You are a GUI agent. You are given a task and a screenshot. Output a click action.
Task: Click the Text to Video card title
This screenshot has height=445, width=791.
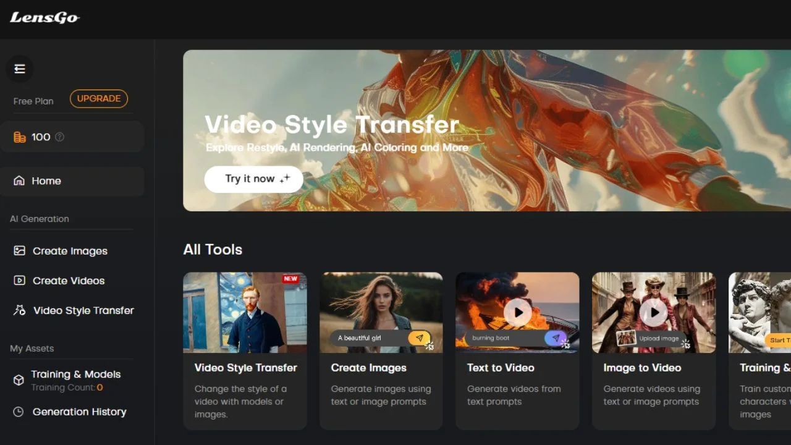[x=501, y=368]
